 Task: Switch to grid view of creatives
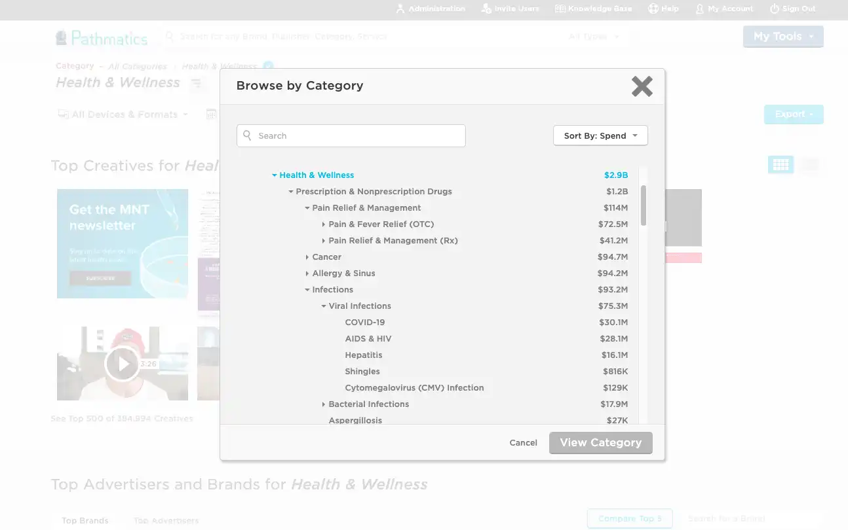click(781, 165)
